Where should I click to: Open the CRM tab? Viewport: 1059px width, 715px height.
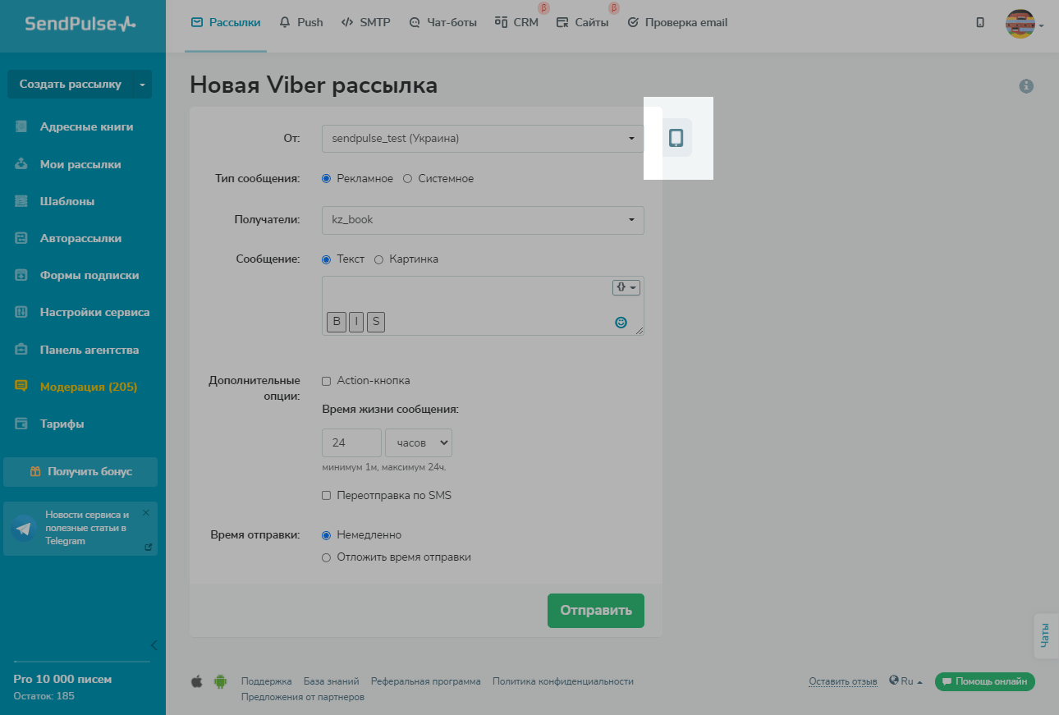pyautogui.click(x=517, y=23)
